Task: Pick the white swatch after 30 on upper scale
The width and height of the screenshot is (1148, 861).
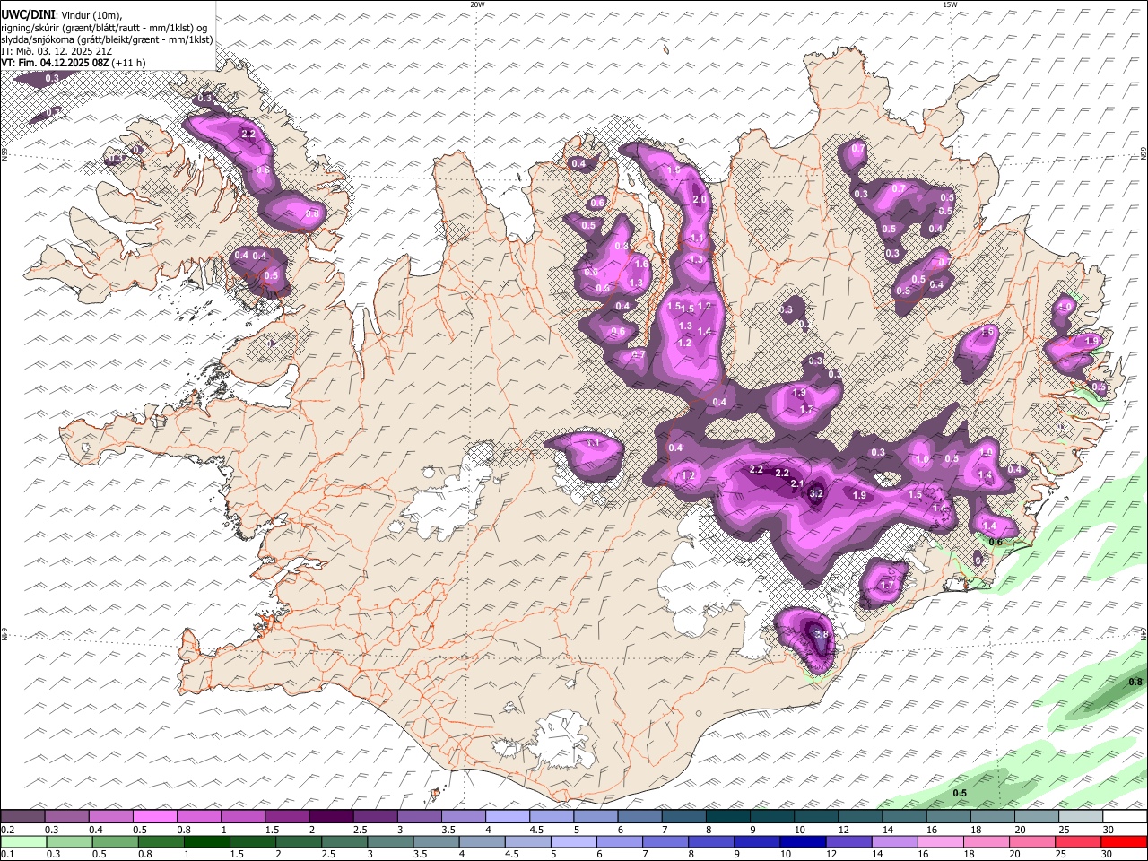Action: [x=1125, y=817]
